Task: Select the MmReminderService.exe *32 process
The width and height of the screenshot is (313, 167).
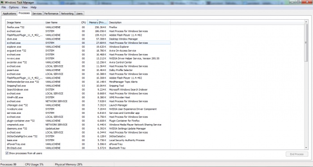Action: tap(88, 82)
